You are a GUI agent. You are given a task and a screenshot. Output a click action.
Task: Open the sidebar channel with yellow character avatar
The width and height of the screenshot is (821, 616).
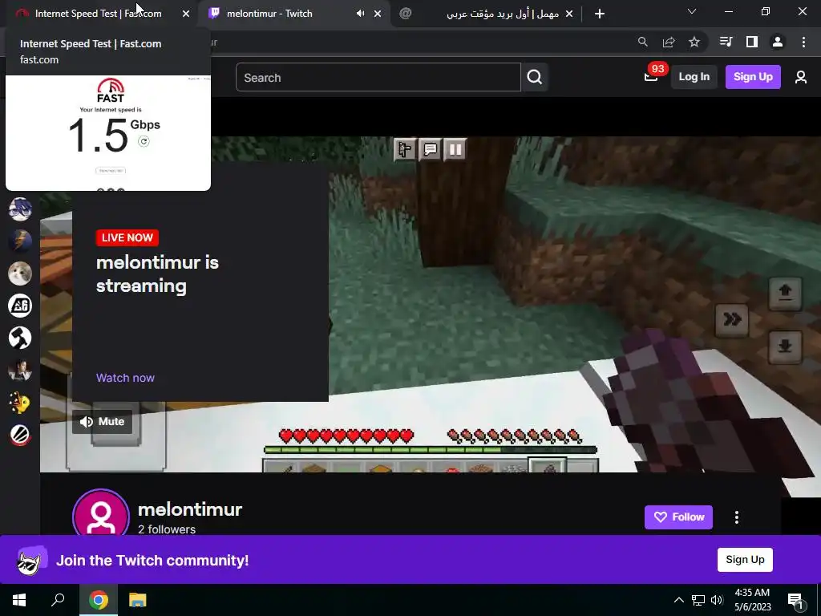[x=20, y=403]
